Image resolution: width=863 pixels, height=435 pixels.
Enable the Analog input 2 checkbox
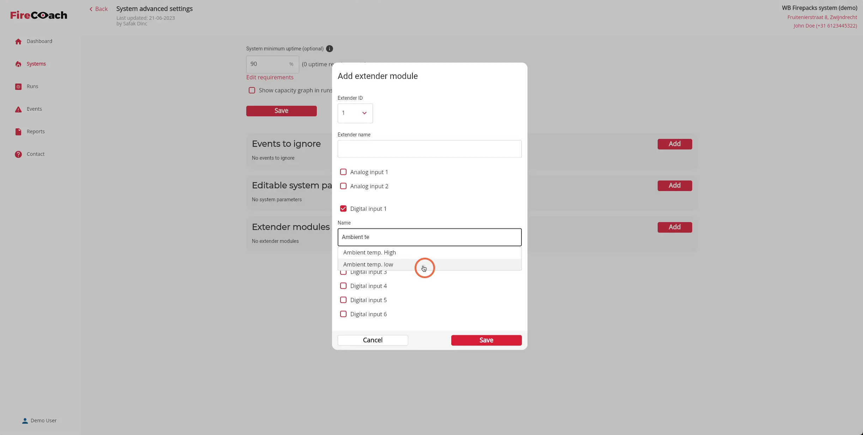coord(343,186)
